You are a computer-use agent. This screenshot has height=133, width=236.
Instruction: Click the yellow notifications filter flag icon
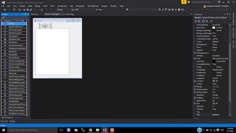[184, 2]
